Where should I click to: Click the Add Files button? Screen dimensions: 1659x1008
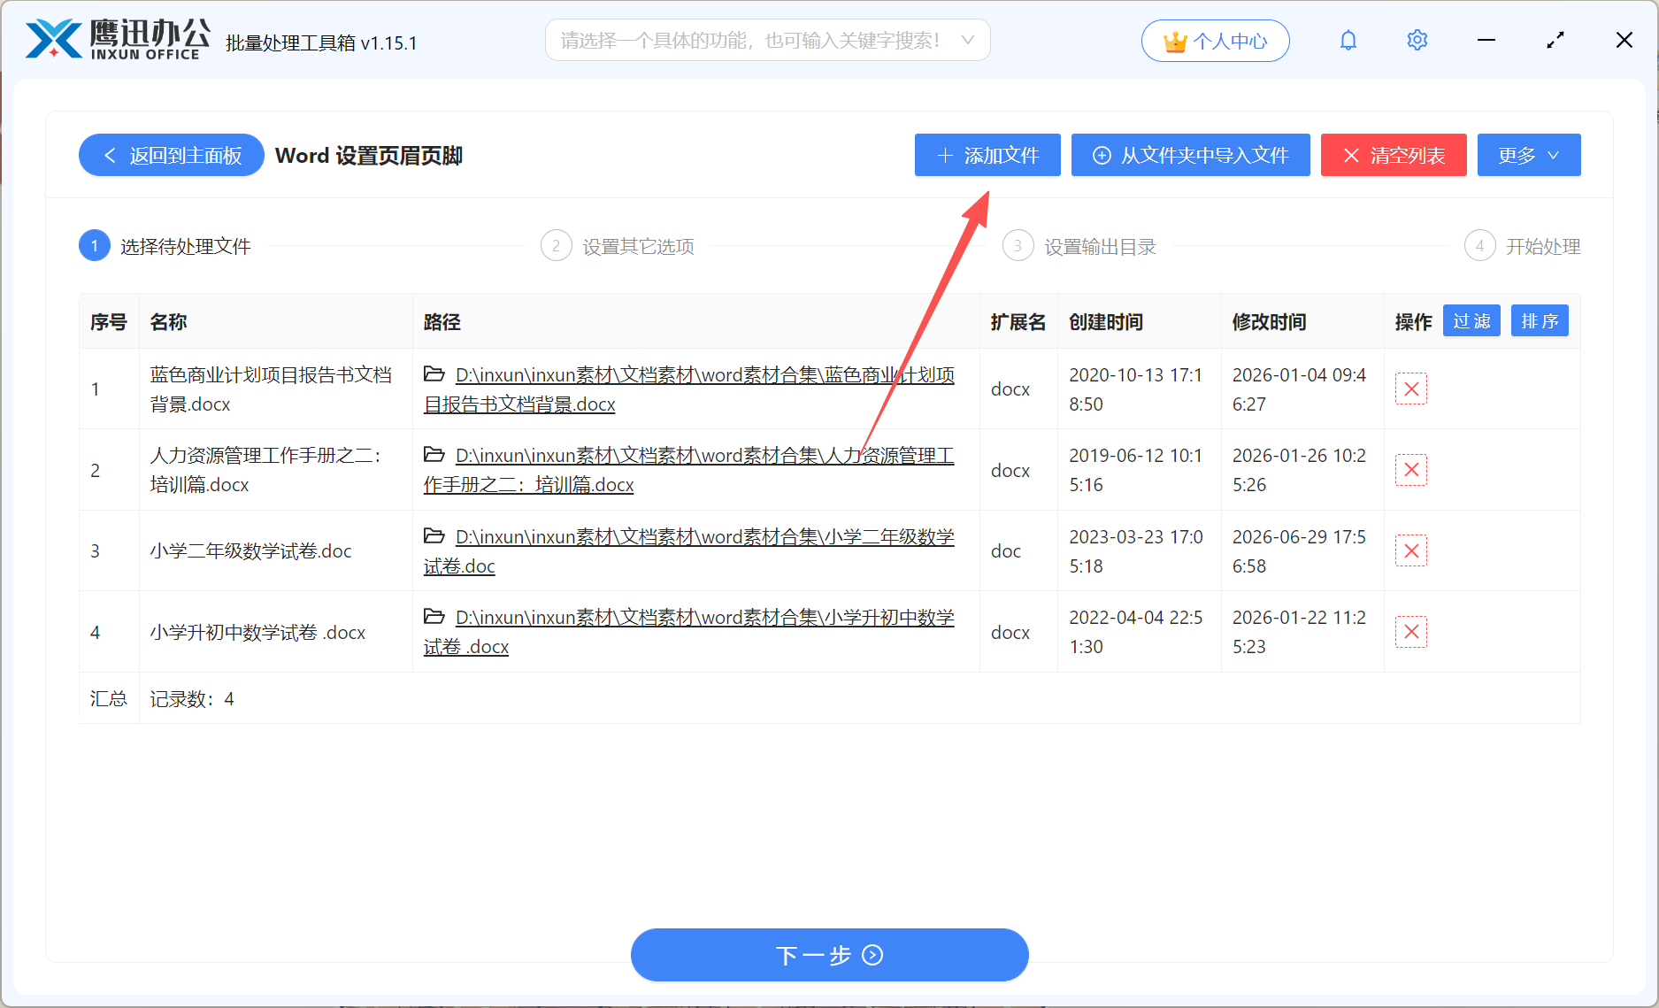987,155
